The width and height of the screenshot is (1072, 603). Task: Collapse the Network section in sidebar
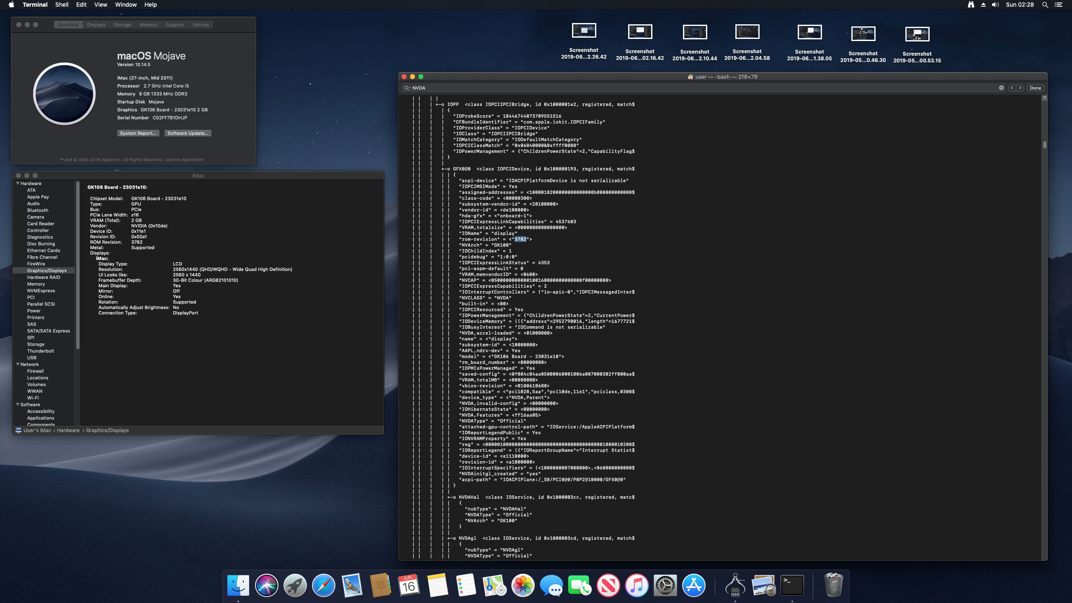click(18, 364)
